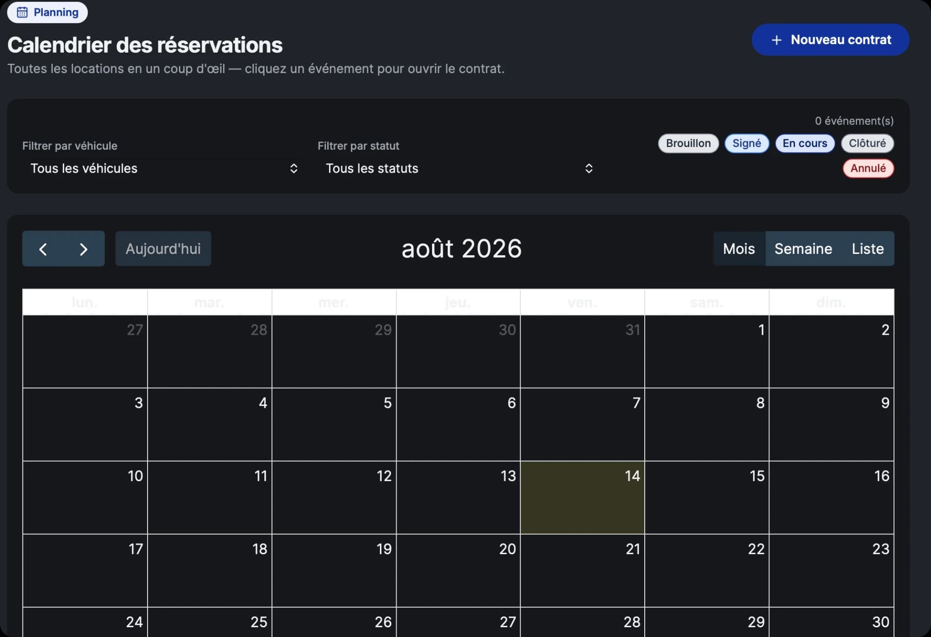The image size is (931, 637).
Task: Click the Planning badge
Action: tap(47, 13)
